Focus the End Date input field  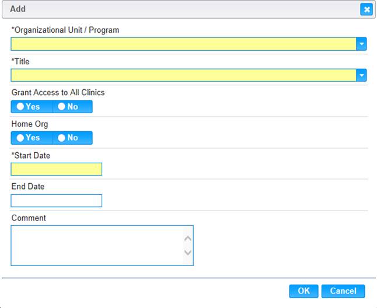[x=56, y=201]
